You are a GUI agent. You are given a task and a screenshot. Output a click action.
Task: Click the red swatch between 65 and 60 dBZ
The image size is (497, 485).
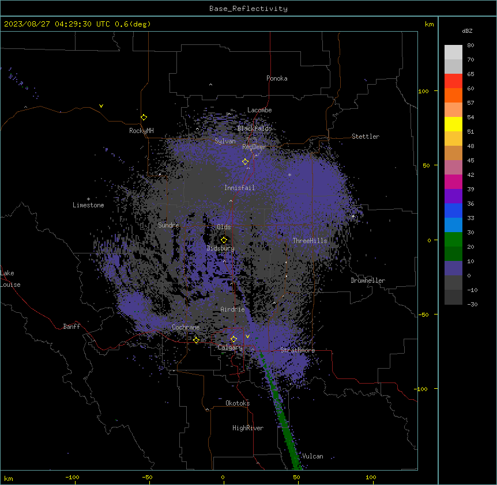pyautogui.click(x=453, y=81)
